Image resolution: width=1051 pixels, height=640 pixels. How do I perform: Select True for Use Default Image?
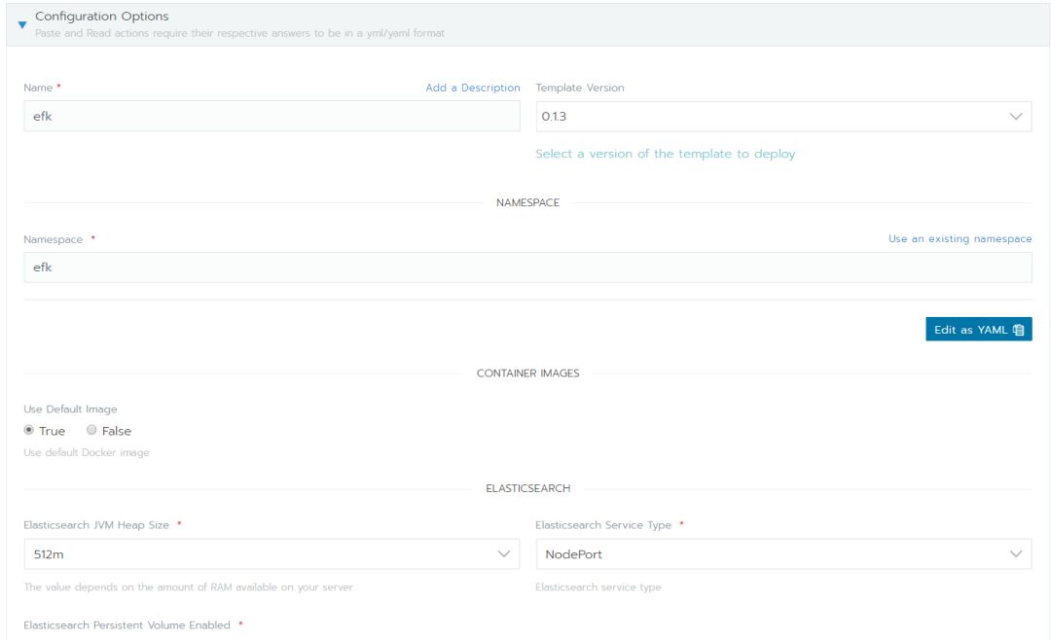pos(29,430)
